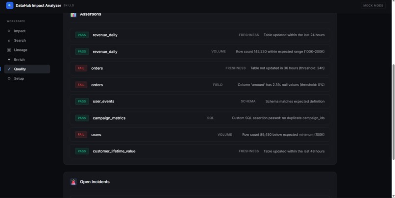Select orders name in the FIELD row
The width and height of the screenshot is (395, 198).
[97, 85]
